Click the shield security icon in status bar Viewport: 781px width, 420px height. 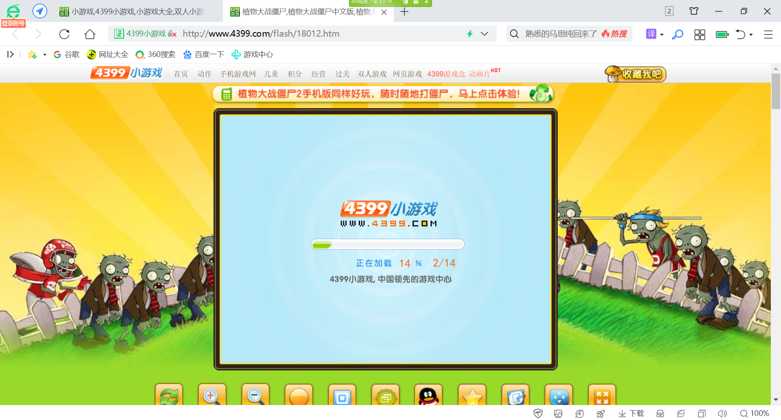pyautogui.click(x=538, y=413)
